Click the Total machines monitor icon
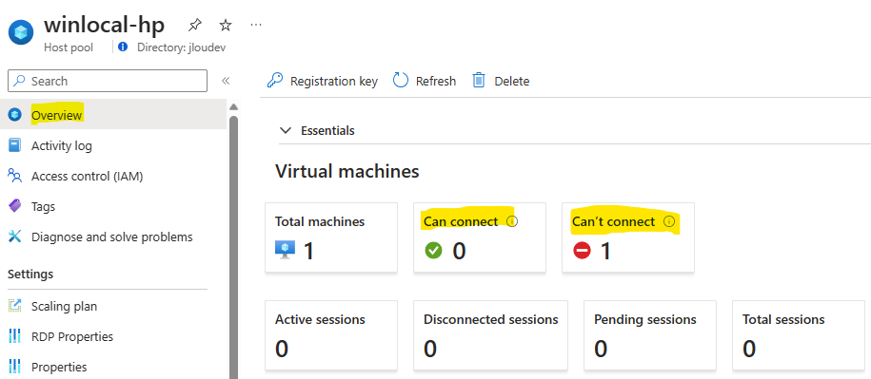Viewport: 871px width, 379px height. click(286, 251)
